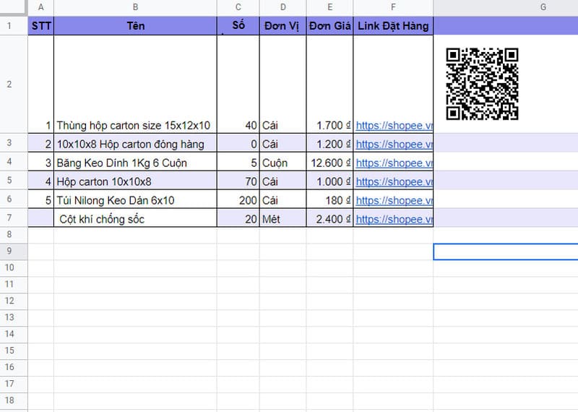Open shopee link for Túi Nilong row

point(394,201)
